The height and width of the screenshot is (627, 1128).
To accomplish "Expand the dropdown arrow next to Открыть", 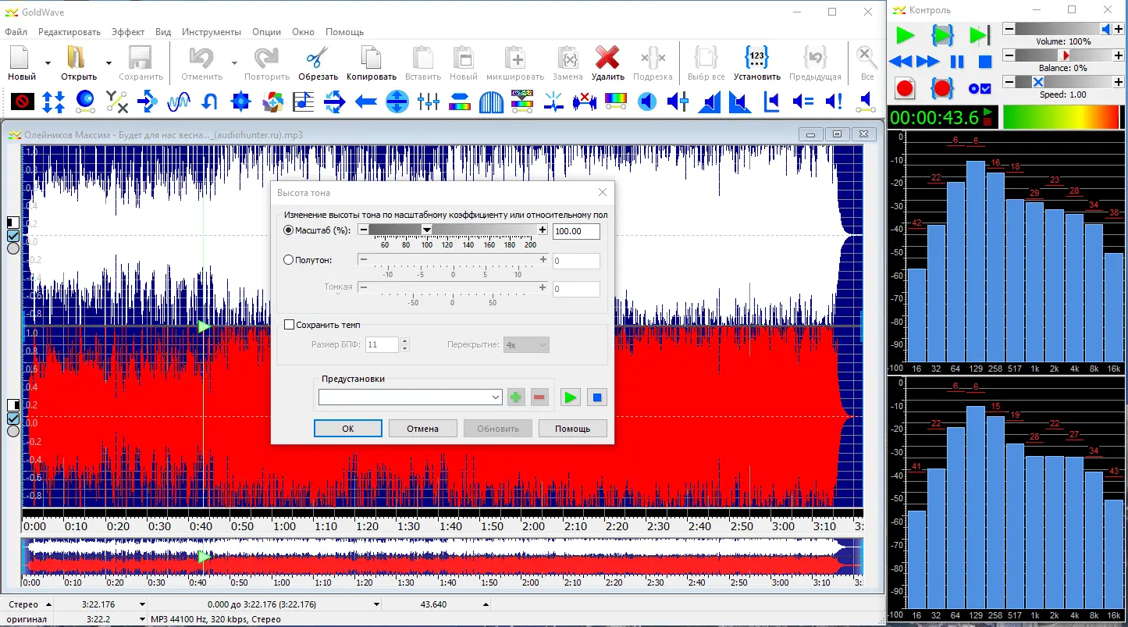I will 109,63.
